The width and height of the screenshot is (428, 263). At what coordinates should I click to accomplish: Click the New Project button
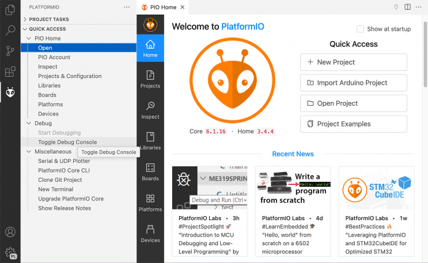pyautogui.click(x=354, y=62)
